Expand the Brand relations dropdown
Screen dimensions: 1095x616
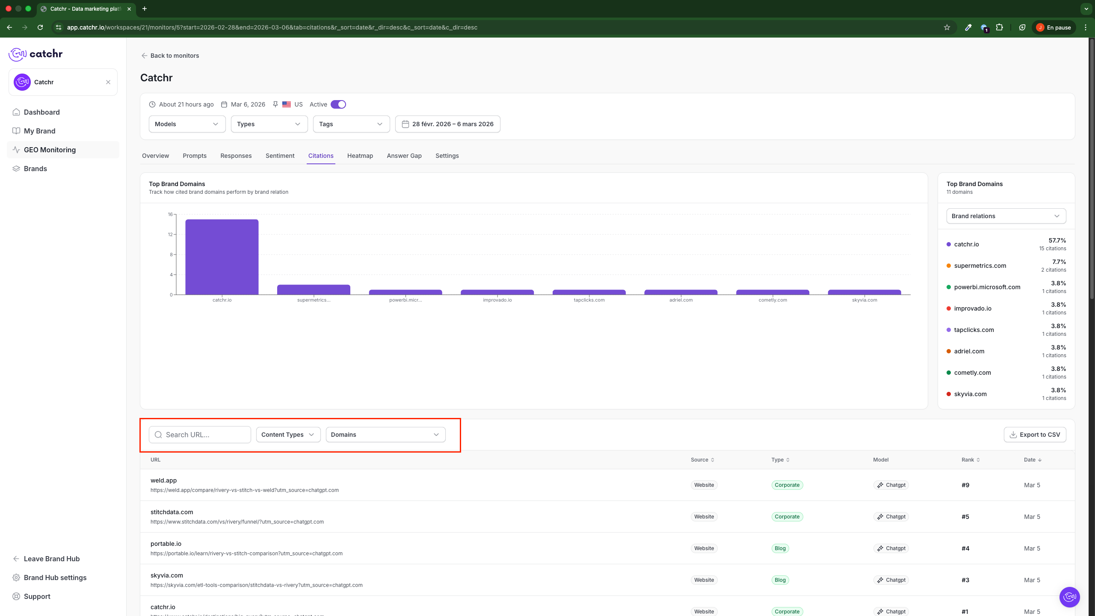[1006, 216]
